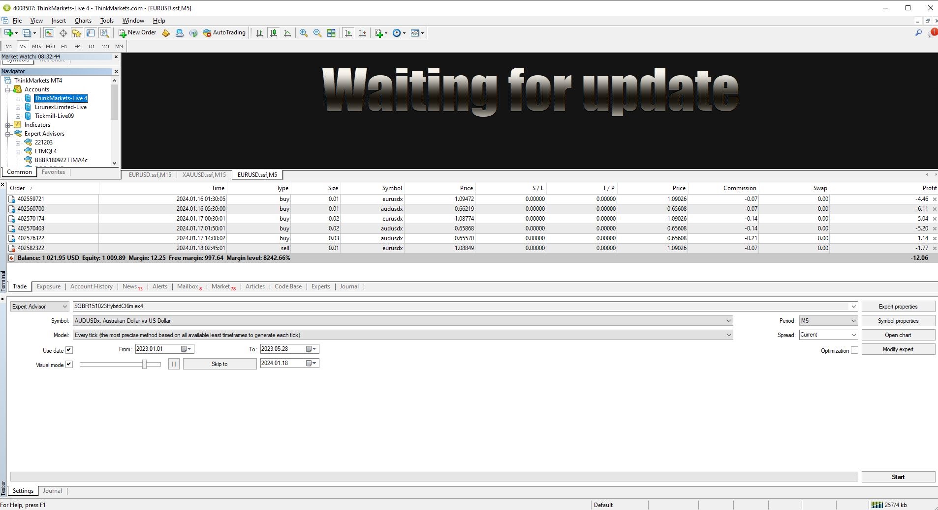Enable the Optimization checkbox

pyautogui.click(x=854, y=350)
